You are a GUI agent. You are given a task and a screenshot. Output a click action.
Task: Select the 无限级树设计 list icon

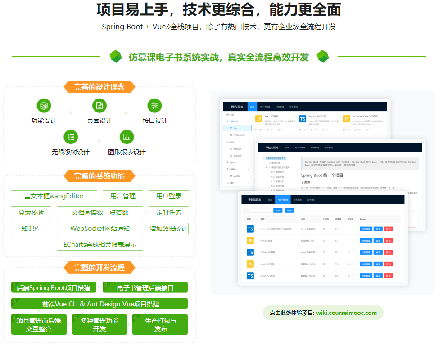70,137
